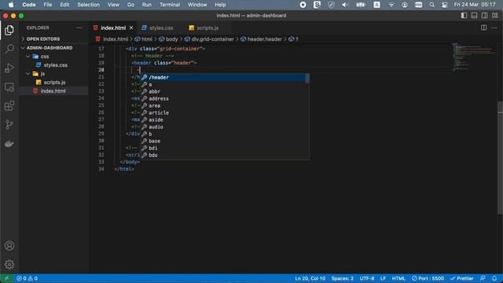
Task: Select the index.html editor tab
Action: coord(113,28)
